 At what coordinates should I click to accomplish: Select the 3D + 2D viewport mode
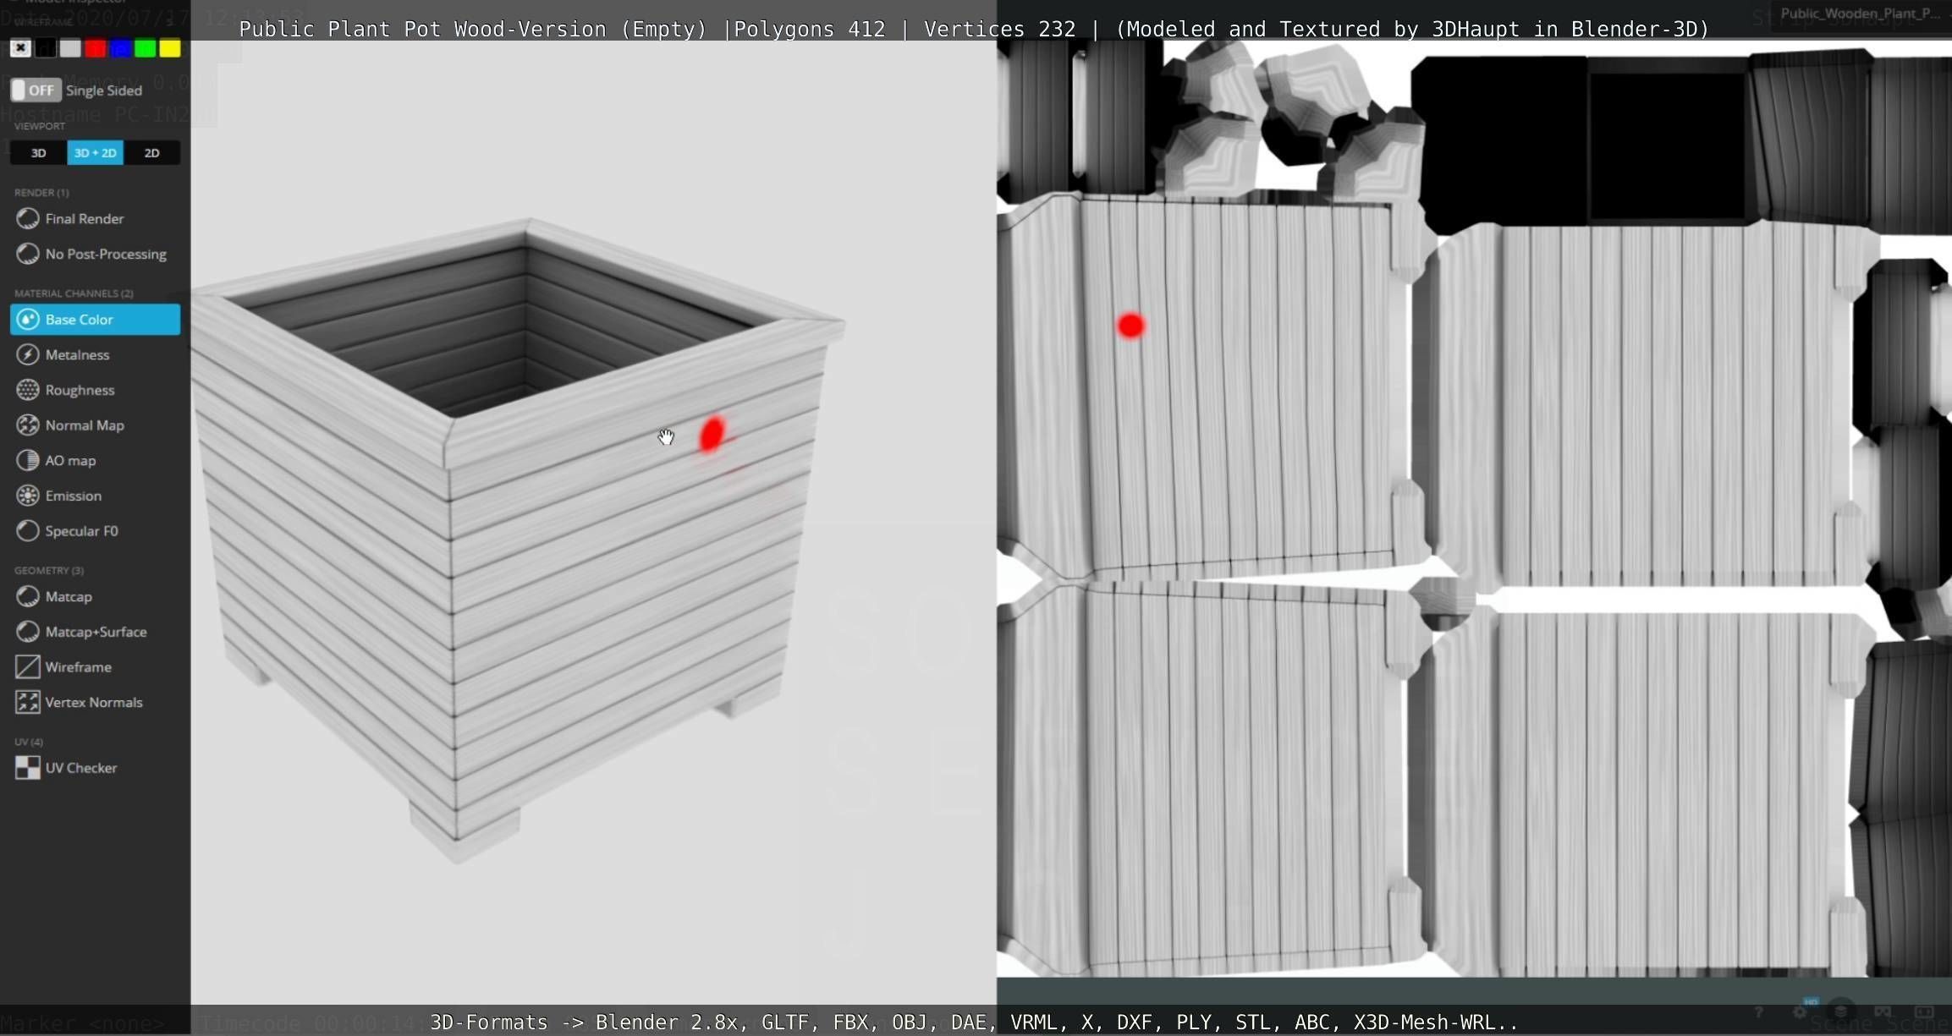click(x=95, y=153)
